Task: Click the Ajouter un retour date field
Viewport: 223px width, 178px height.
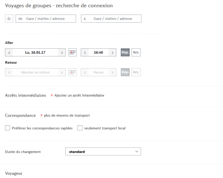Action: pyautogui.click(x=35, y=73)
